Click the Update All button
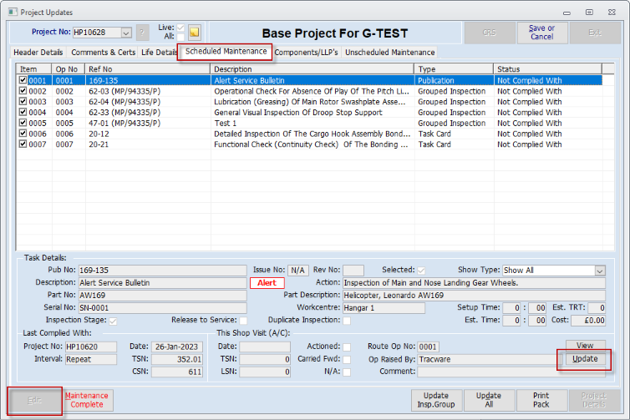Screen dimensions: 630x420 [489, 400]
